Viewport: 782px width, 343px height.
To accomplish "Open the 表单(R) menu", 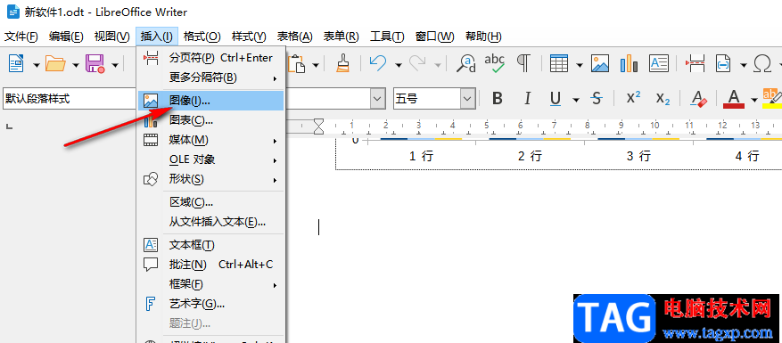I will coord(341,37).
